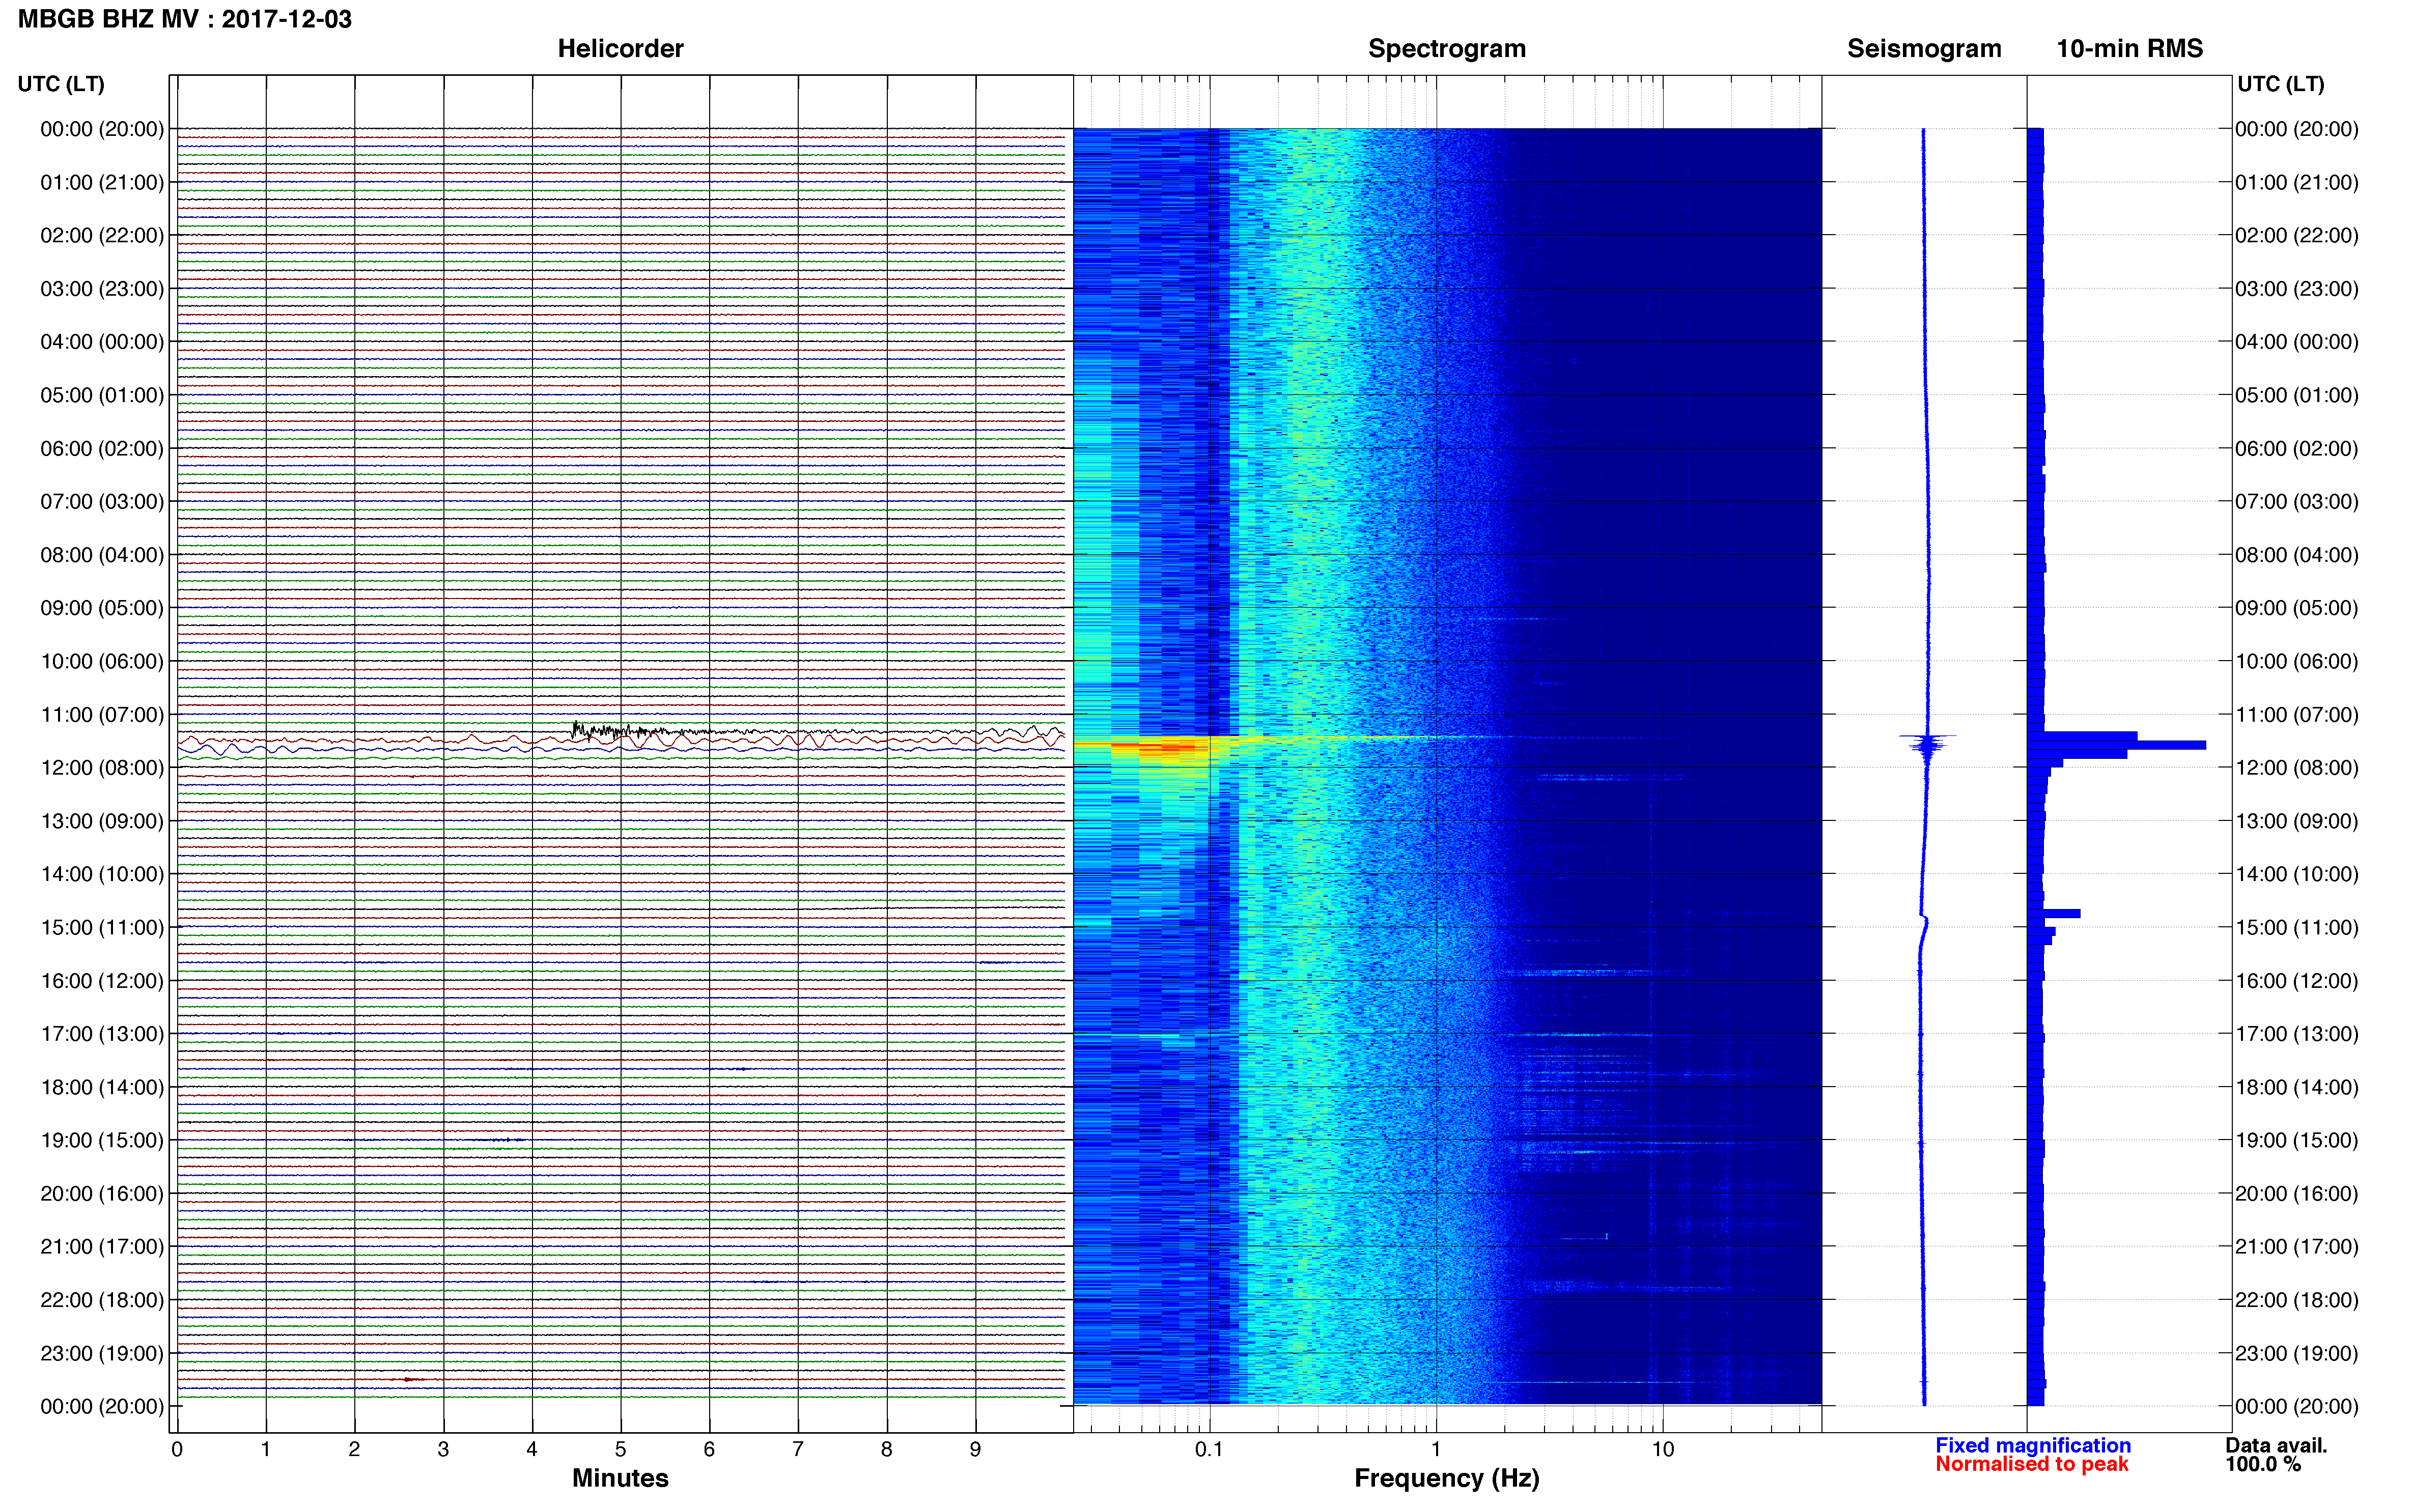
Task: Click the 'Frequency (Hz)' x-axis label
Action: (x=1446, y=1478)
